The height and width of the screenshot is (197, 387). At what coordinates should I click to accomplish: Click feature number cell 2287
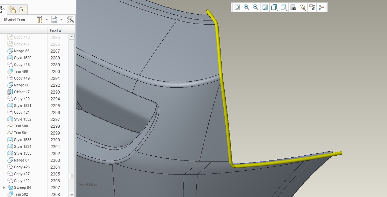tap(55, 51)
